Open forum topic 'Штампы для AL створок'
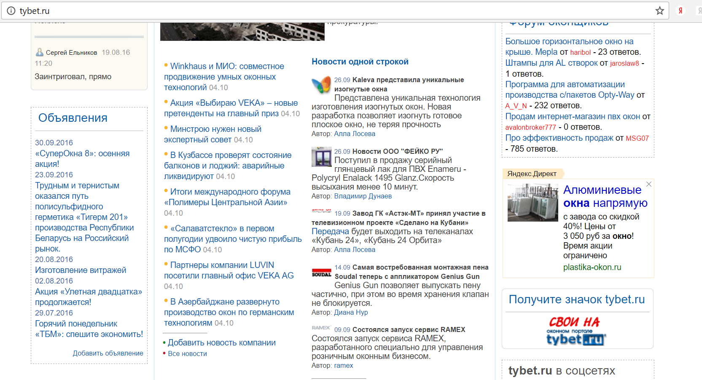Viewport: 702px width, 380px height. point(551,63)
